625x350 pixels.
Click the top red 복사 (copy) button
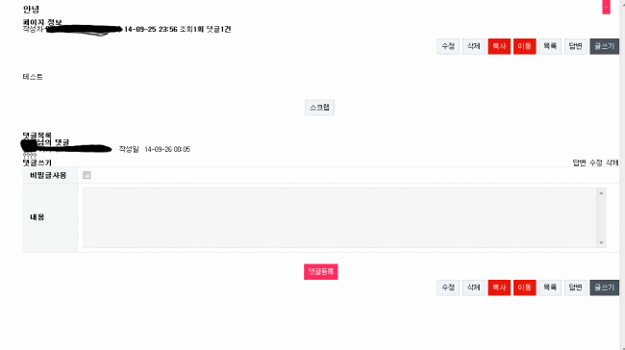click(x=499, y=46)
